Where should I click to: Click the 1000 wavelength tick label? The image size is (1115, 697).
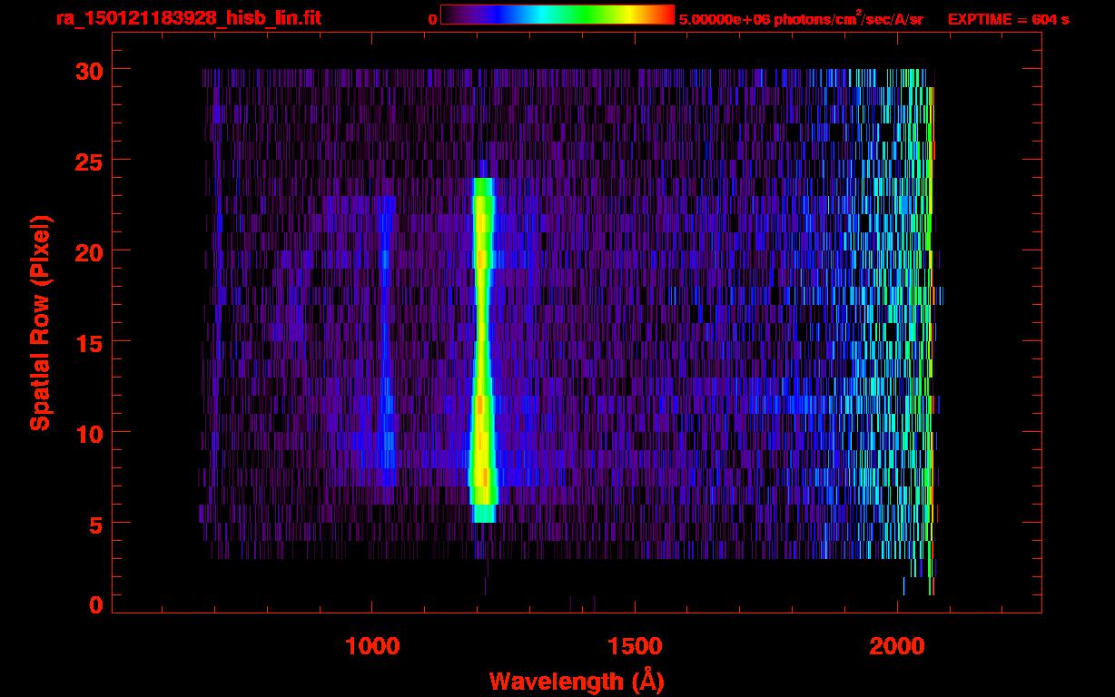tap(372, 646)
